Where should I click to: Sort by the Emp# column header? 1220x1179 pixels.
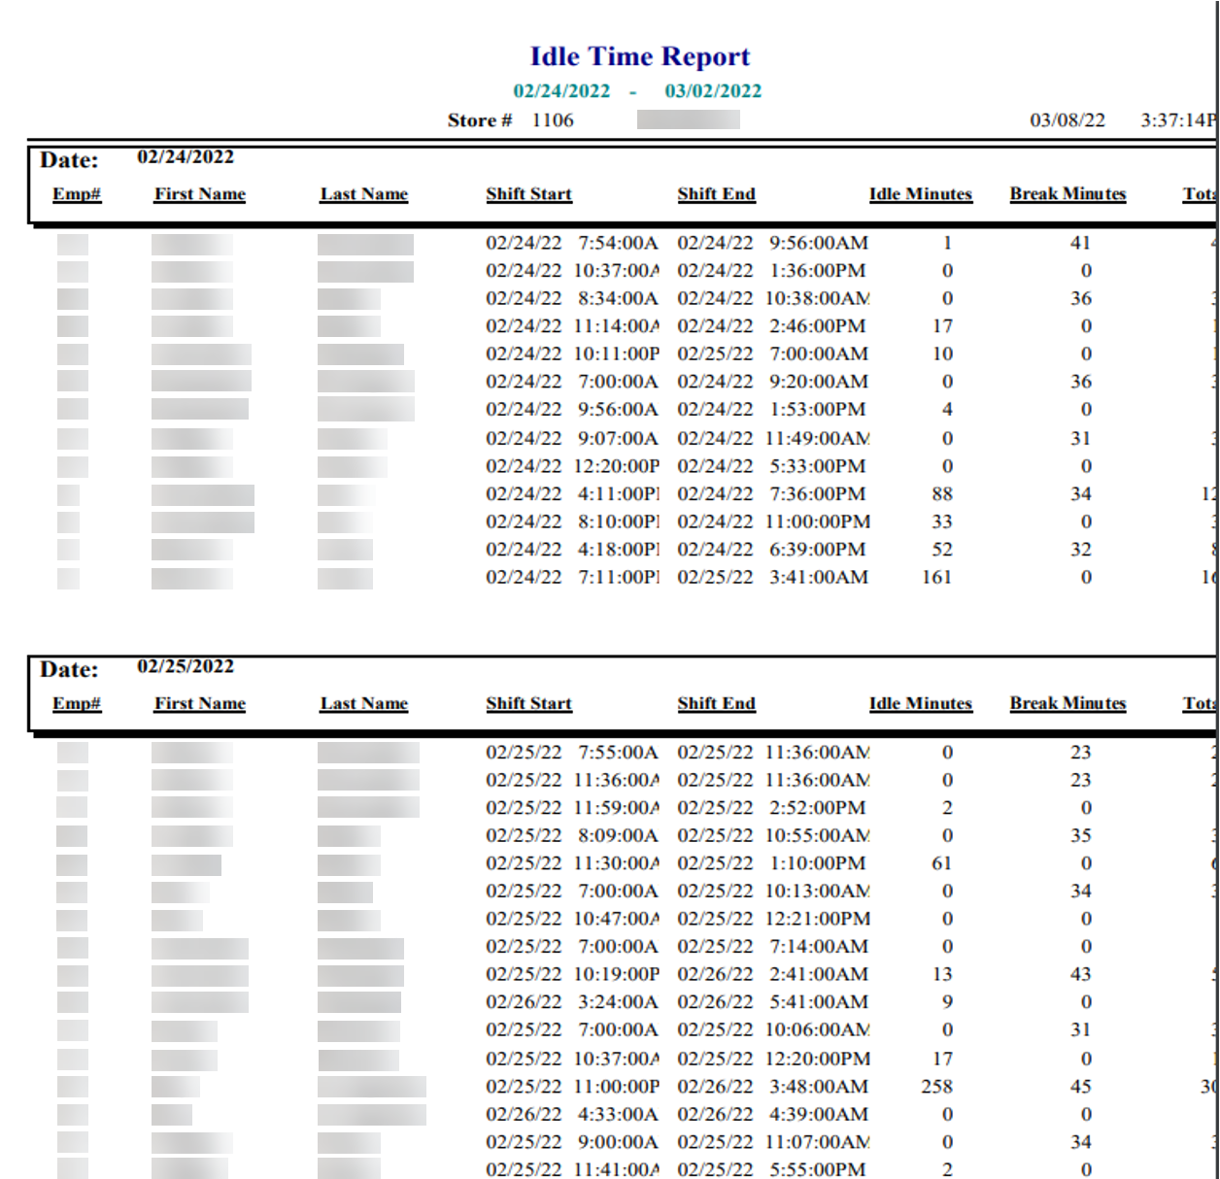pyautogui.click(x=76, y=193)
